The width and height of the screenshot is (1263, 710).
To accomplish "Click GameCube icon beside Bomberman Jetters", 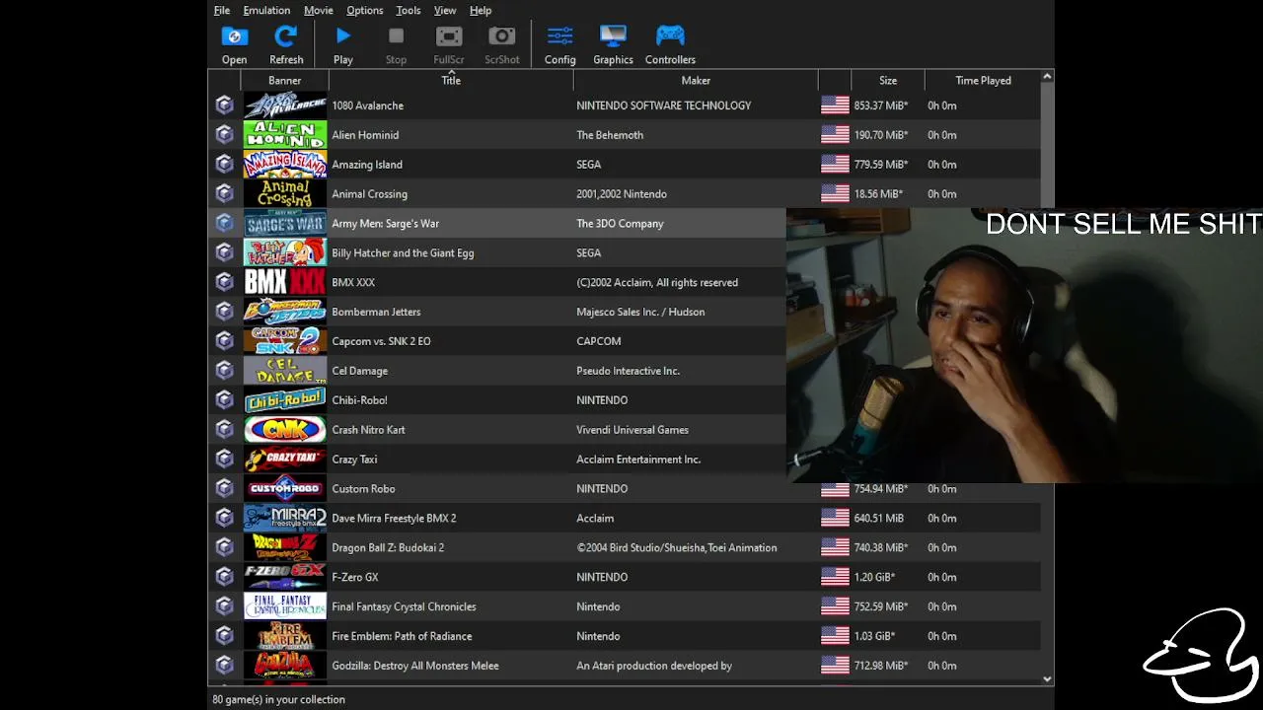I will pyautogui.click(x=224, y=312).
